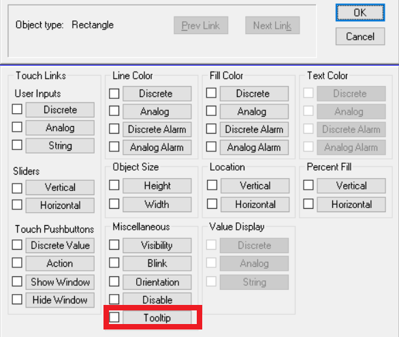
Task: Open Line Color Analog Alarm button
Action: coord(157,147)
